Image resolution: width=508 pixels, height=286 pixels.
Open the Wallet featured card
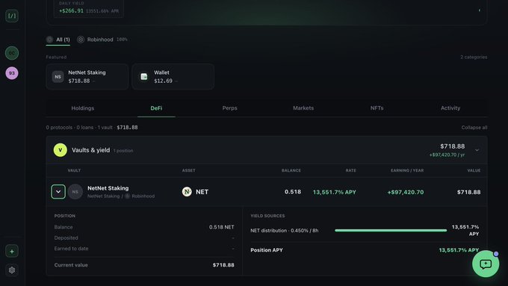(173, 77)
